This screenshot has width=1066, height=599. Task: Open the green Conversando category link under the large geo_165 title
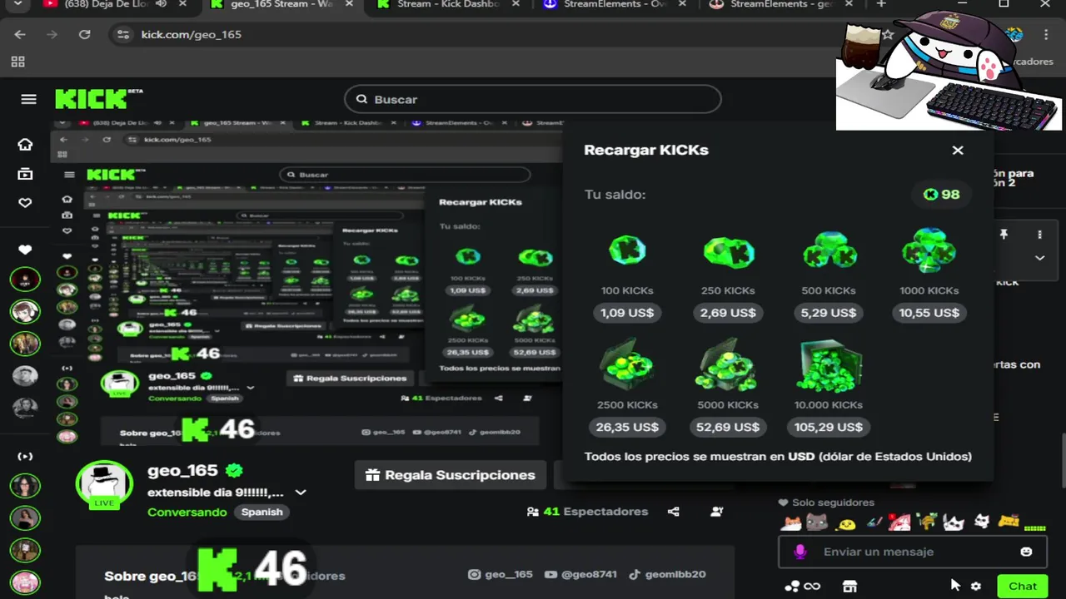pyautogui.click(x=187, y=512)
